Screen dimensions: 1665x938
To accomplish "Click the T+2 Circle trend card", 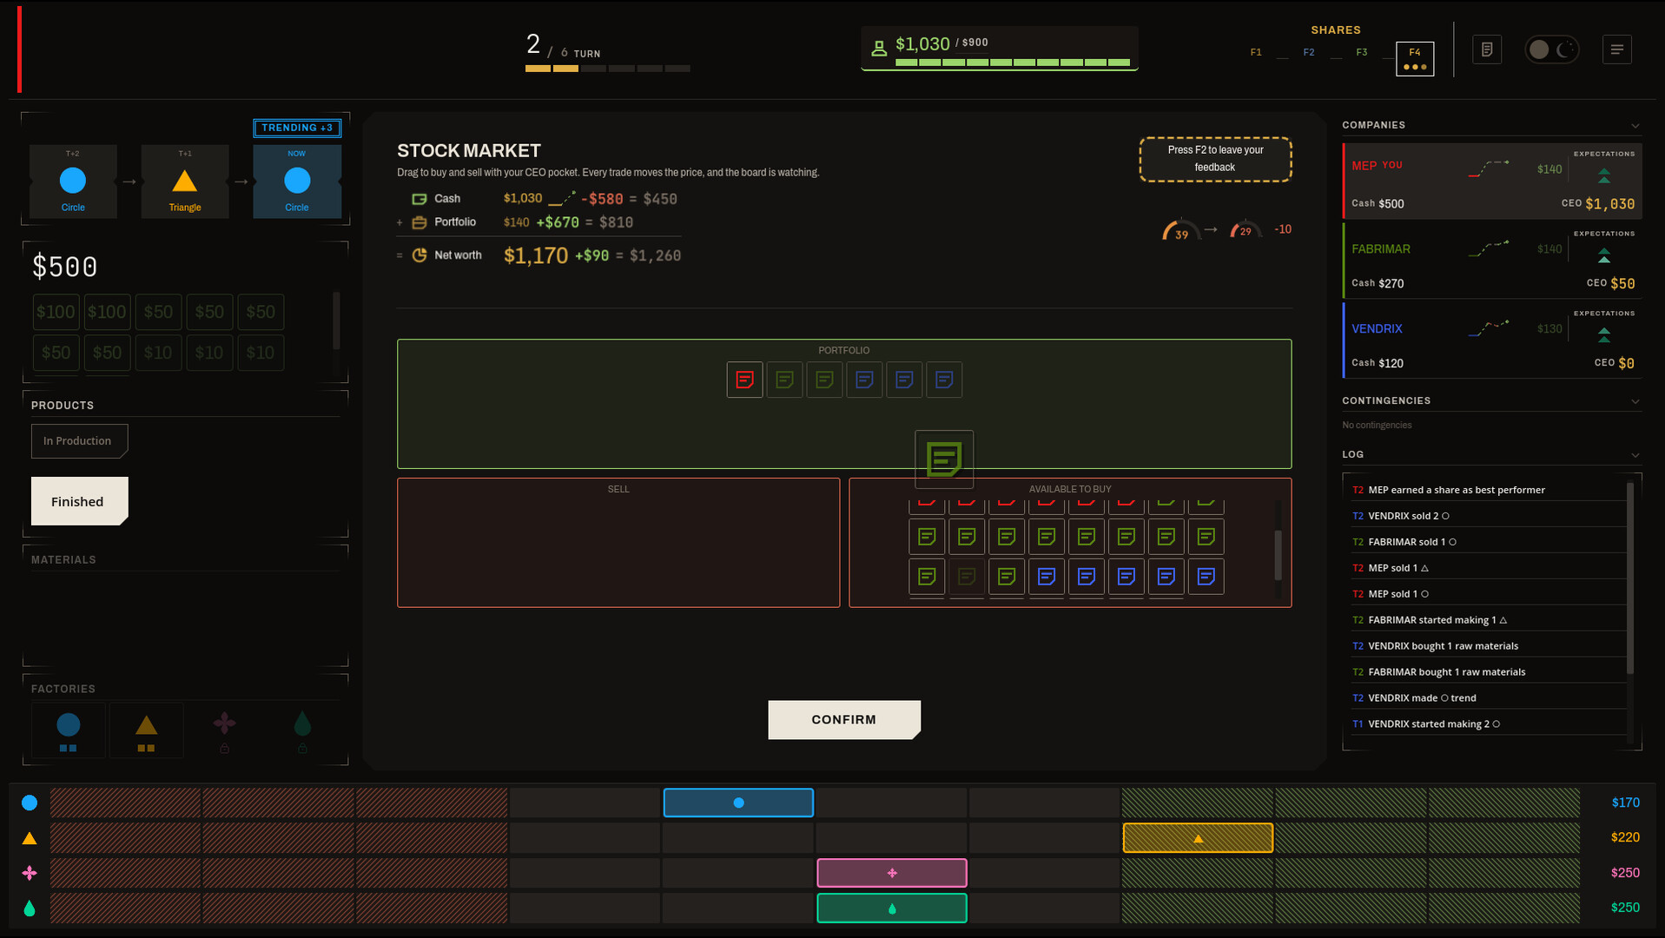I will coord(73,182).
